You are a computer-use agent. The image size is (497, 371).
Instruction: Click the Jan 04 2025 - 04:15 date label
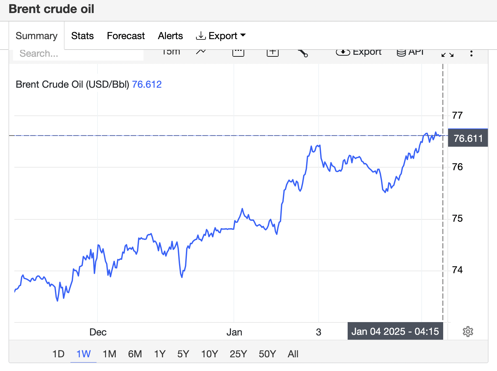pos(395,331)
